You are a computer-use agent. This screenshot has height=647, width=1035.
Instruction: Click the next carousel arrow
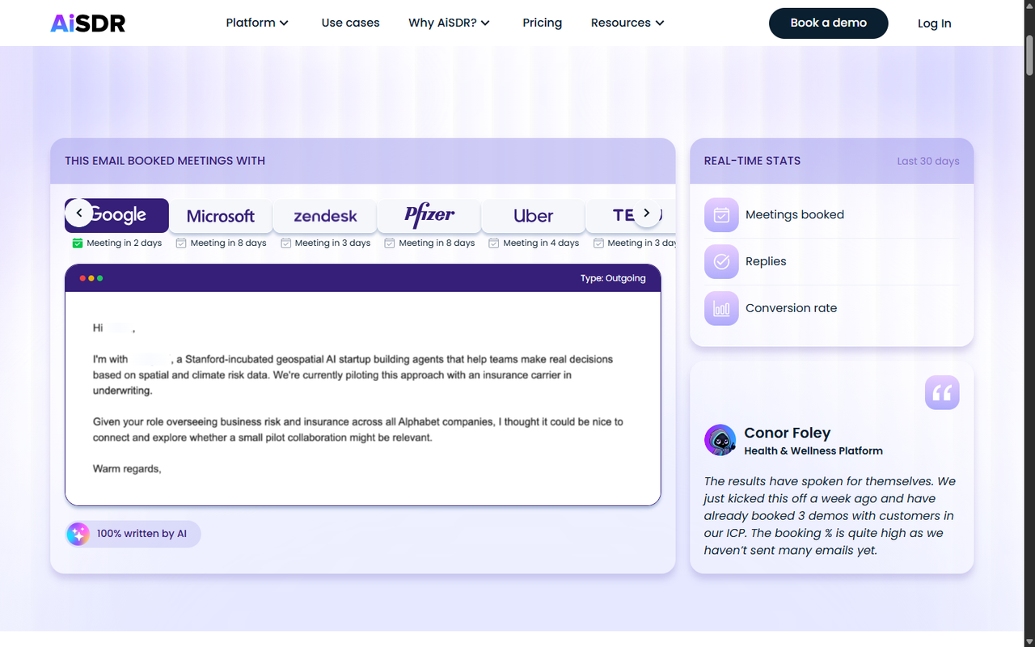click(646, 213)
